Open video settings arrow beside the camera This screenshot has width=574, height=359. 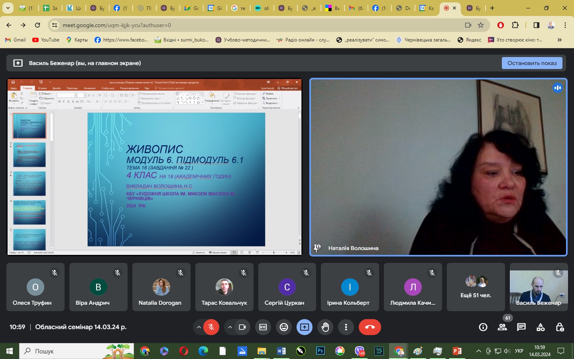point(230,327)
